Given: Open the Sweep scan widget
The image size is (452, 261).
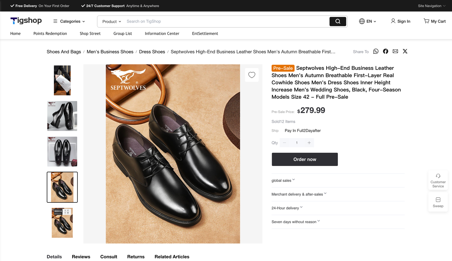Looking at the screenshot, I should (438, 202).
